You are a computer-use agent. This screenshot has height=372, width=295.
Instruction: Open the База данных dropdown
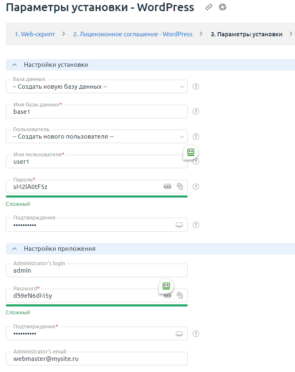97,86
